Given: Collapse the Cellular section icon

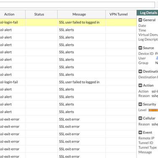Looking at the screenshot, I should pos(140,118).
